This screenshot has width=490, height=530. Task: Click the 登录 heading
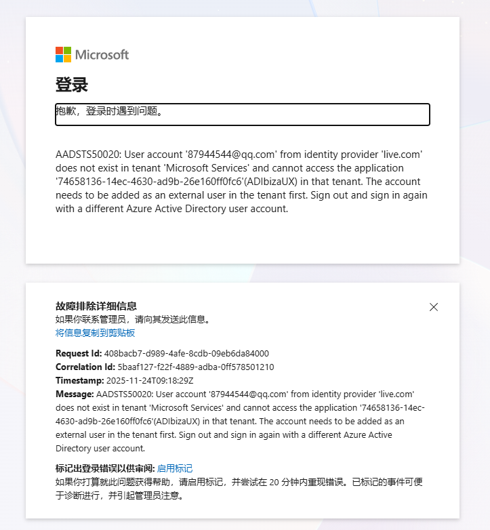[72, 85]
